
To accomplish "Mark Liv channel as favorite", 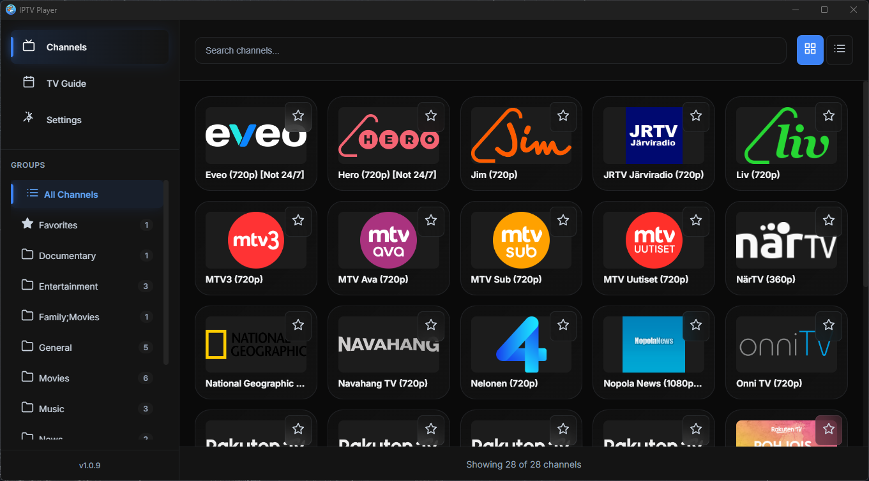I will [829, 116].
